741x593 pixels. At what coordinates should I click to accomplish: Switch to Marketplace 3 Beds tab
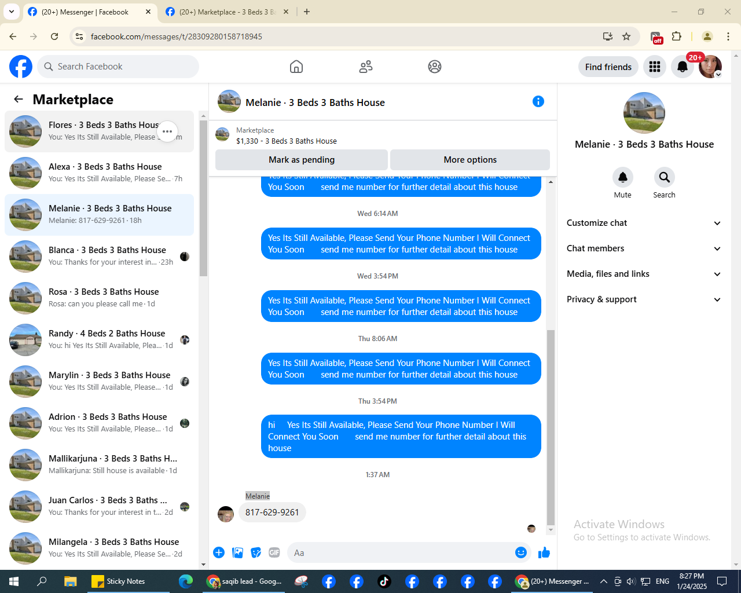click(227, 12)
